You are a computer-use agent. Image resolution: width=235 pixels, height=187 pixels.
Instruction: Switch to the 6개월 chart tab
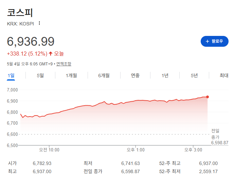coord(104,76)
